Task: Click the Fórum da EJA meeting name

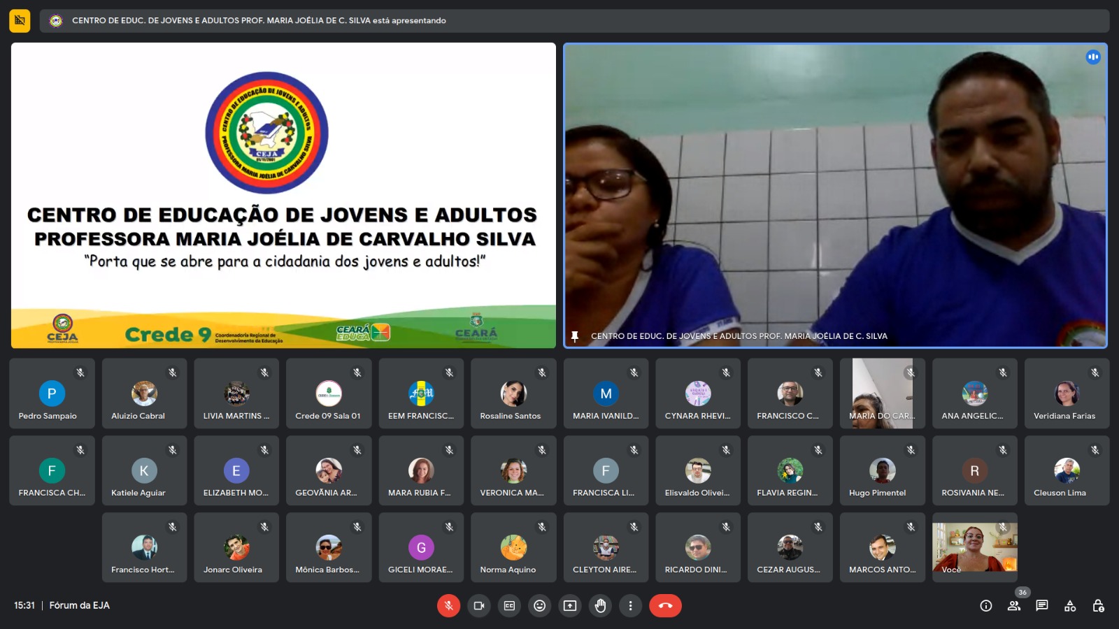Action: click(80, 605)
